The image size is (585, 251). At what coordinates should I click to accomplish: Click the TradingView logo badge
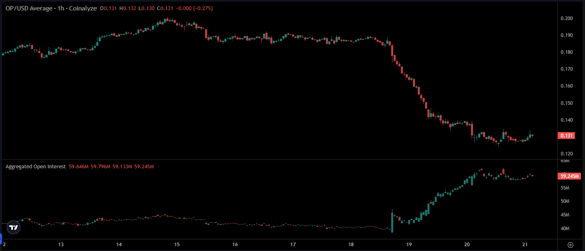14,227
